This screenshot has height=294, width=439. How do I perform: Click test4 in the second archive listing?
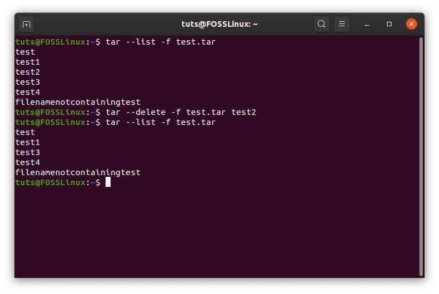27,162
